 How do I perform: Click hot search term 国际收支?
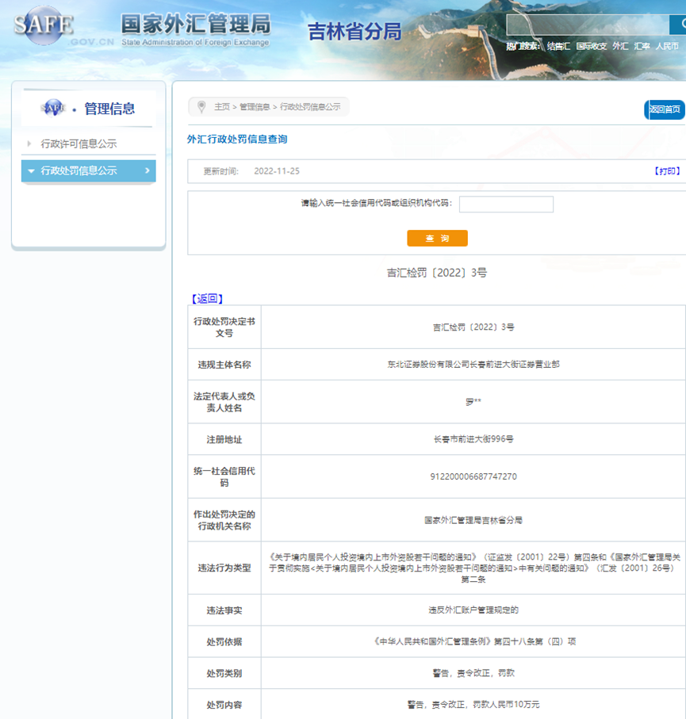tap(592, 47)
